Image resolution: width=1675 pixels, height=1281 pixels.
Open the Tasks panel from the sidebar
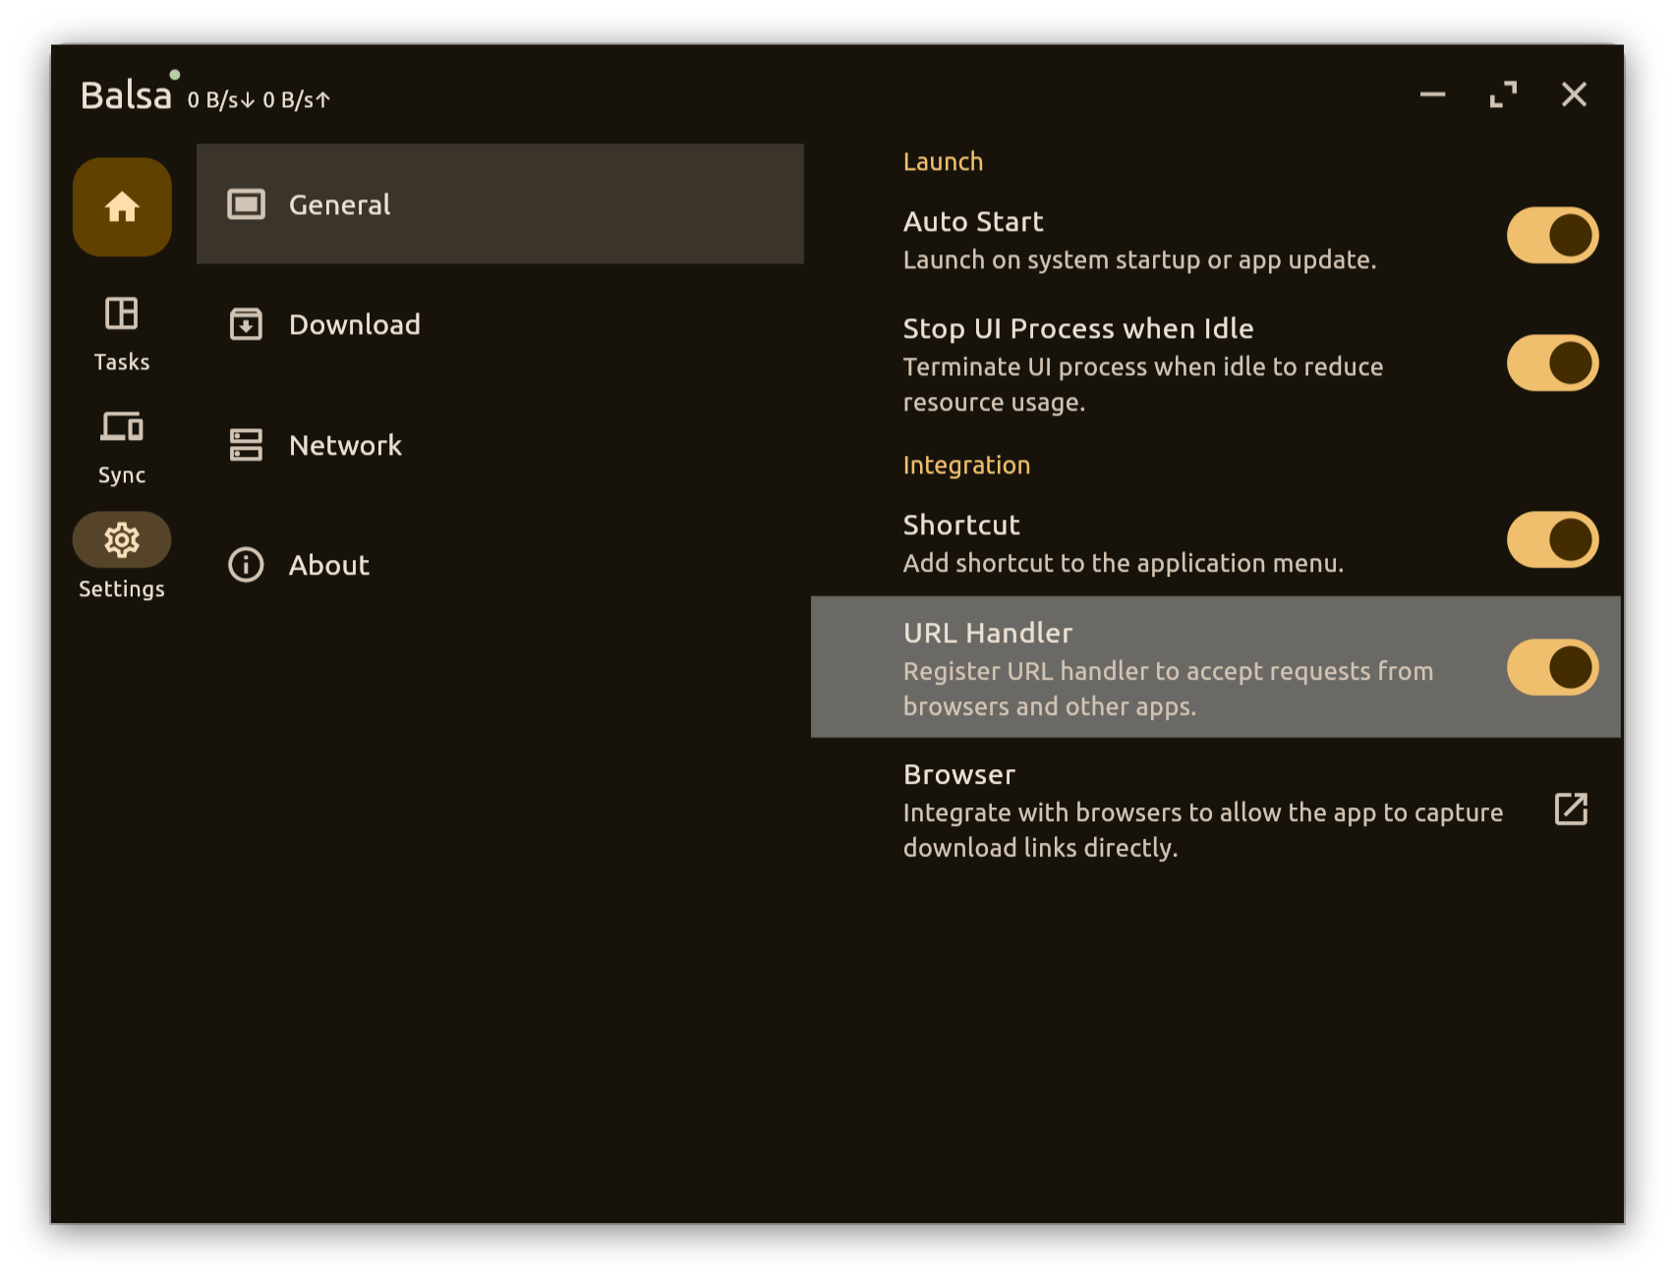[122, 334]
